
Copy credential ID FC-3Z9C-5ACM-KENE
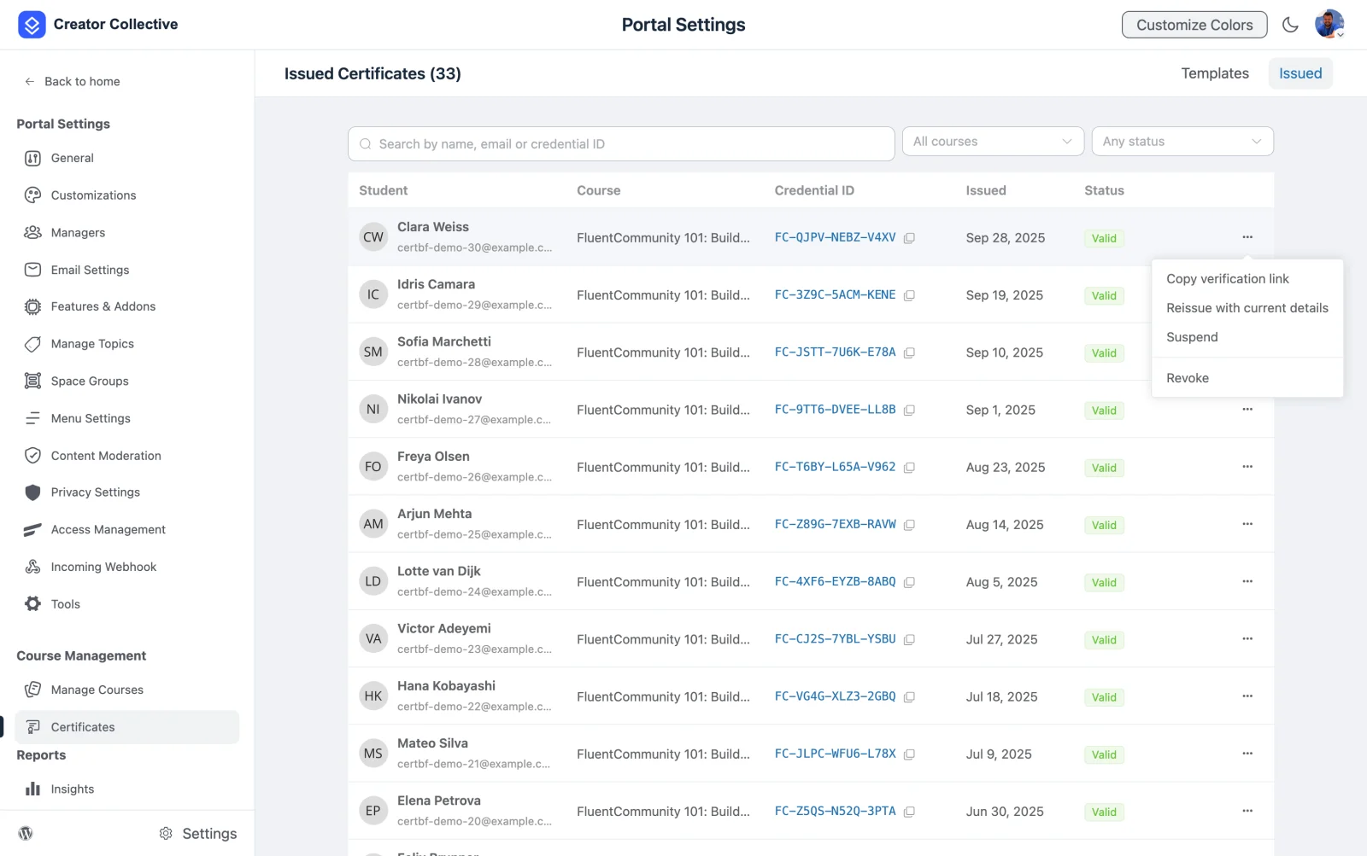click(x=909, y=295)
